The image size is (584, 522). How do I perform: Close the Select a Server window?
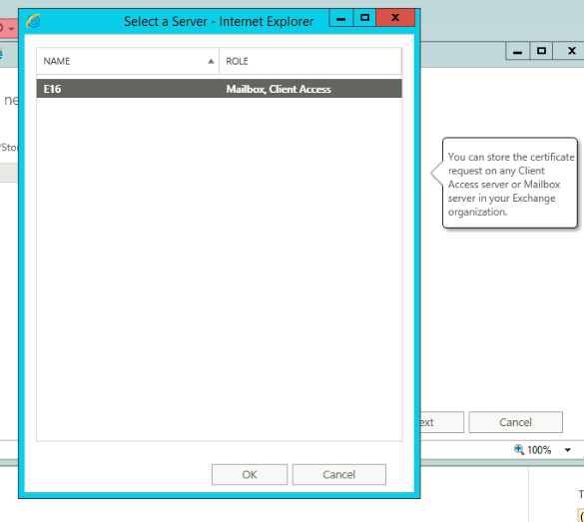pyautogui.click(x=395, y=18)
